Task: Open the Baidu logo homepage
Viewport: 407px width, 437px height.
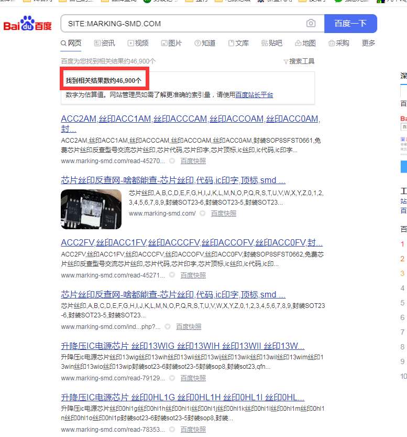Action: point(27,23)
